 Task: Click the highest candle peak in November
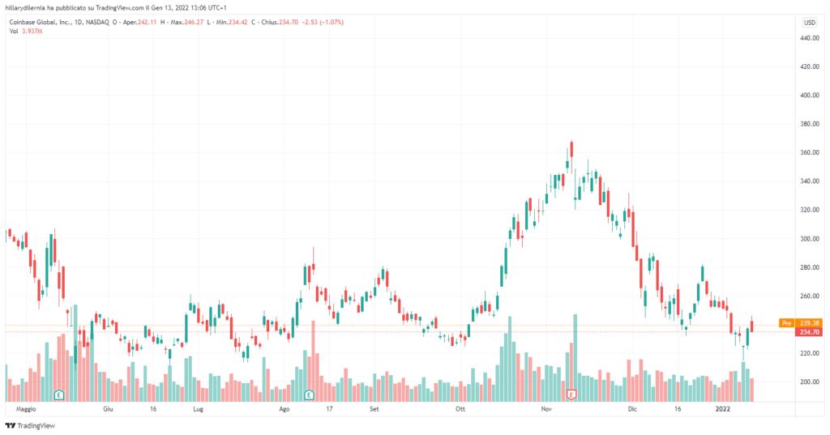click(x=571, y=143)
